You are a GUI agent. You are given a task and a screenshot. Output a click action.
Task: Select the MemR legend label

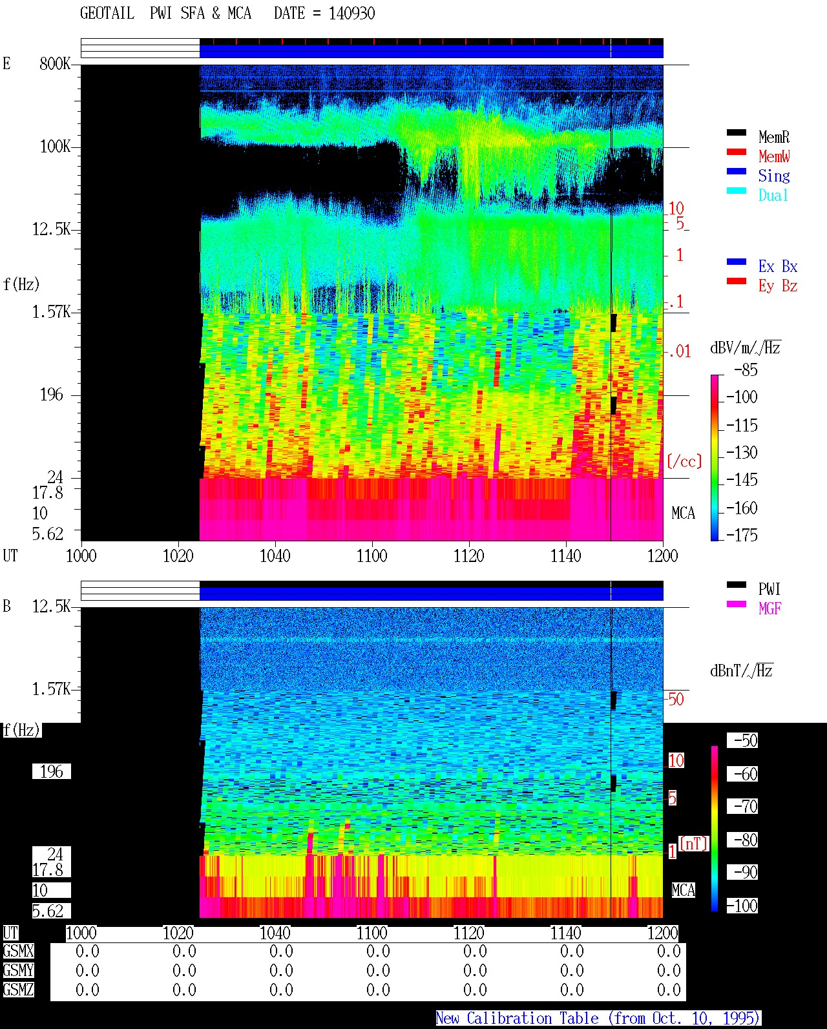point(774,137)
